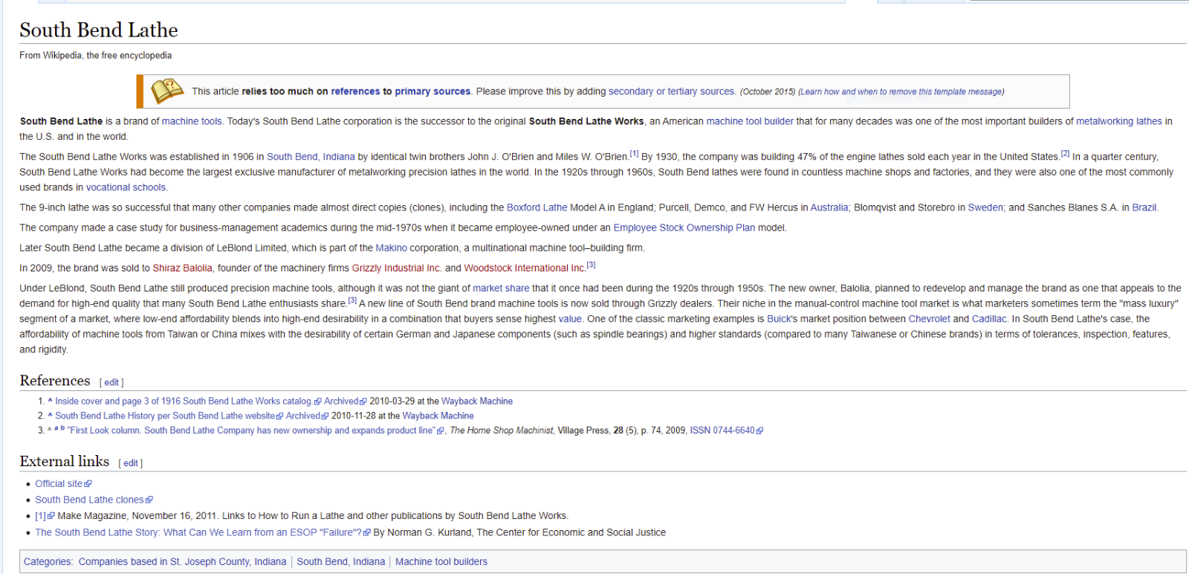The image size is (1189, 574).
Task: Click external icon after first Archived link
Action: 363,402
